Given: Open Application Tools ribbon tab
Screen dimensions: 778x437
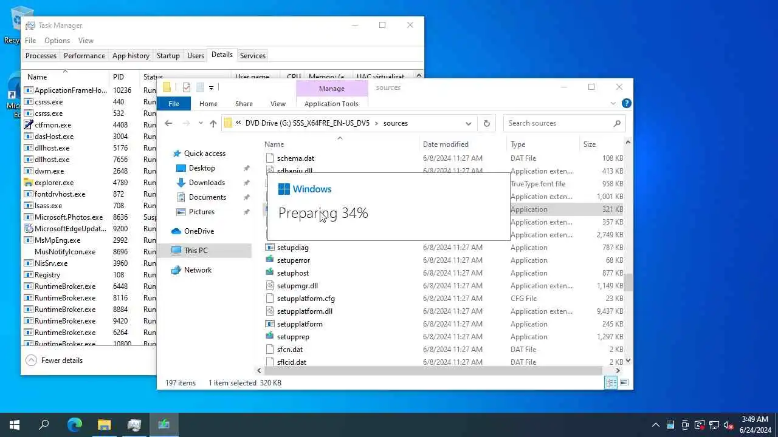Looking at the screenshot, I should 331,104.
